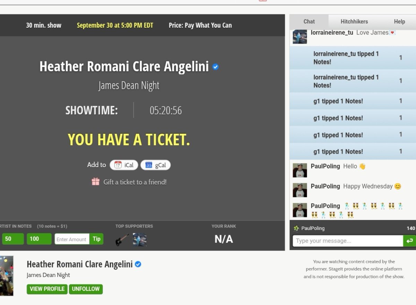Click VIEW PROFILE button
This screenshot has height=305, width=416.
pyautogui.click(x=47, y=289)
